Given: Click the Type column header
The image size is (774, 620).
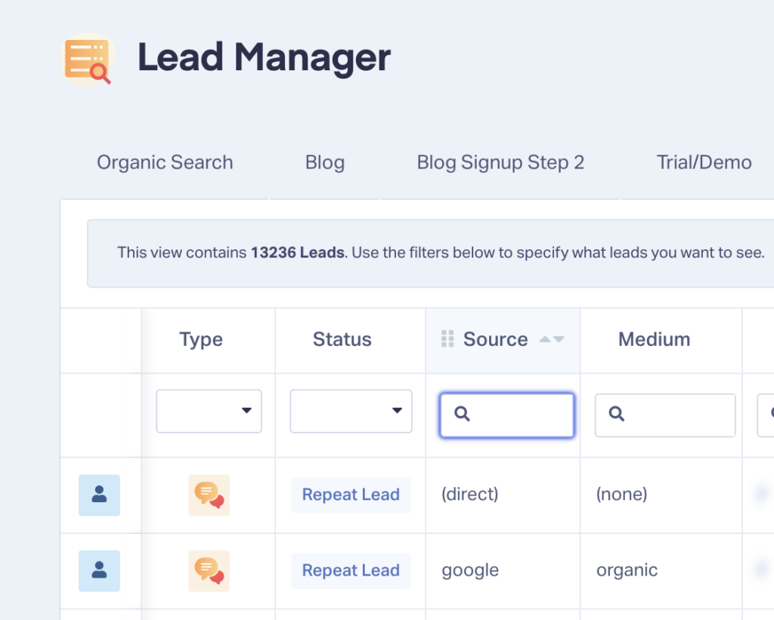Looking at the screenshot, I should (x=201, y=339).
